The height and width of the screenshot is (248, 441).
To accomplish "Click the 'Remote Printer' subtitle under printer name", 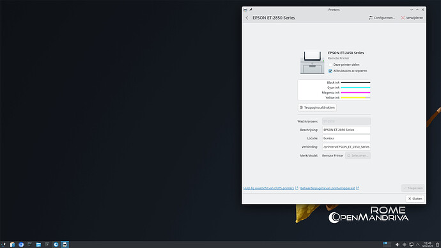I will [x=338, y=58].
